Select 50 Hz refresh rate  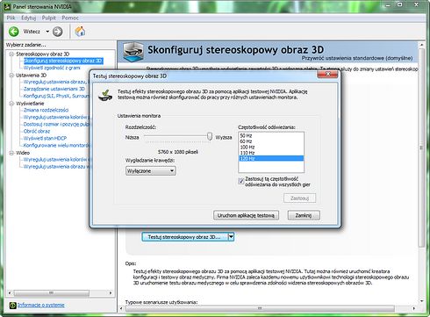coord(271,136)
